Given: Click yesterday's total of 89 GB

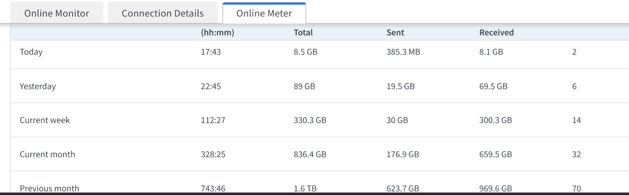Looking at the screenshot, I should point(304,86).
